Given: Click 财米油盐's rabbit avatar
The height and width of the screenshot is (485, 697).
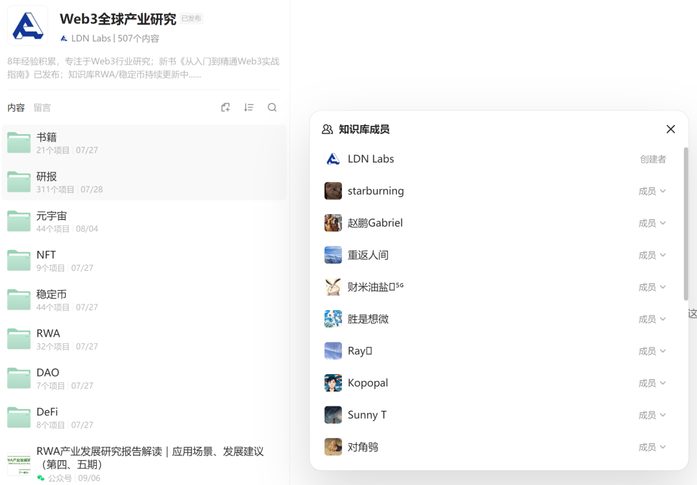Looking at the screenshot, I should 333,287.
